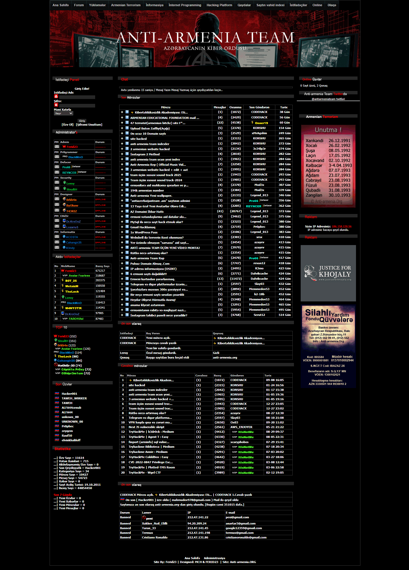Image resolution: width=409 pixels, height=570 pixels.
Task: Open the 'VPN haqda qısa və zəruri mə...' topic
Action: coord(150,422)
